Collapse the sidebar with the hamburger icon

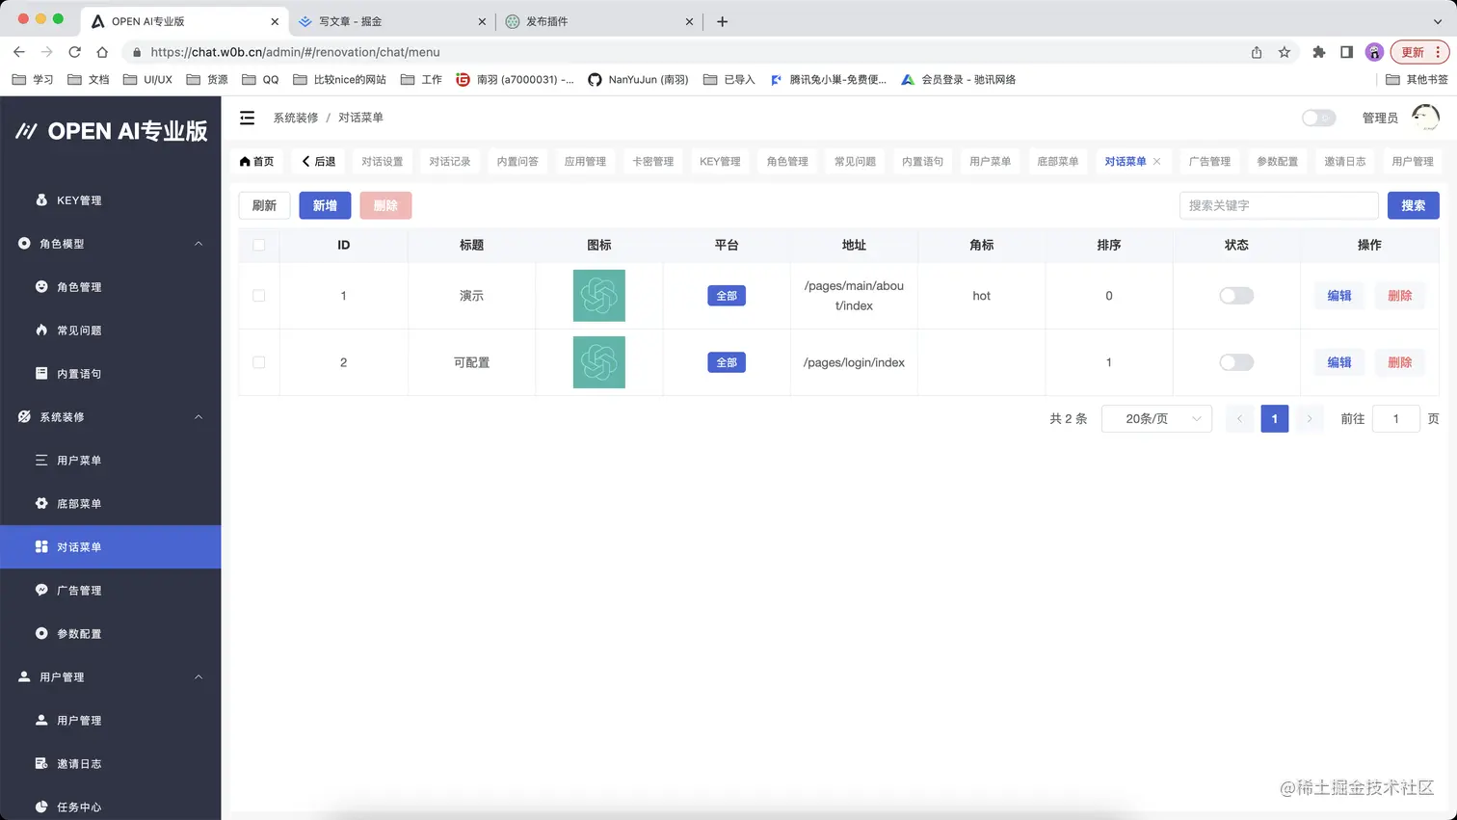pyautogui.click(x=247, y=117)
